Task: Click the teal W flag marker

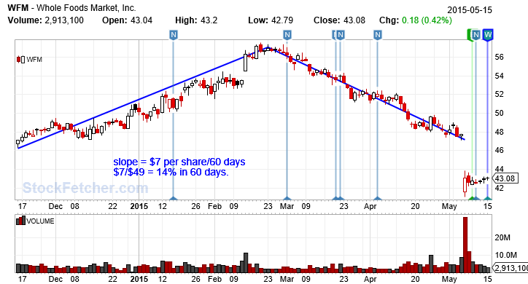Action: 488,35
